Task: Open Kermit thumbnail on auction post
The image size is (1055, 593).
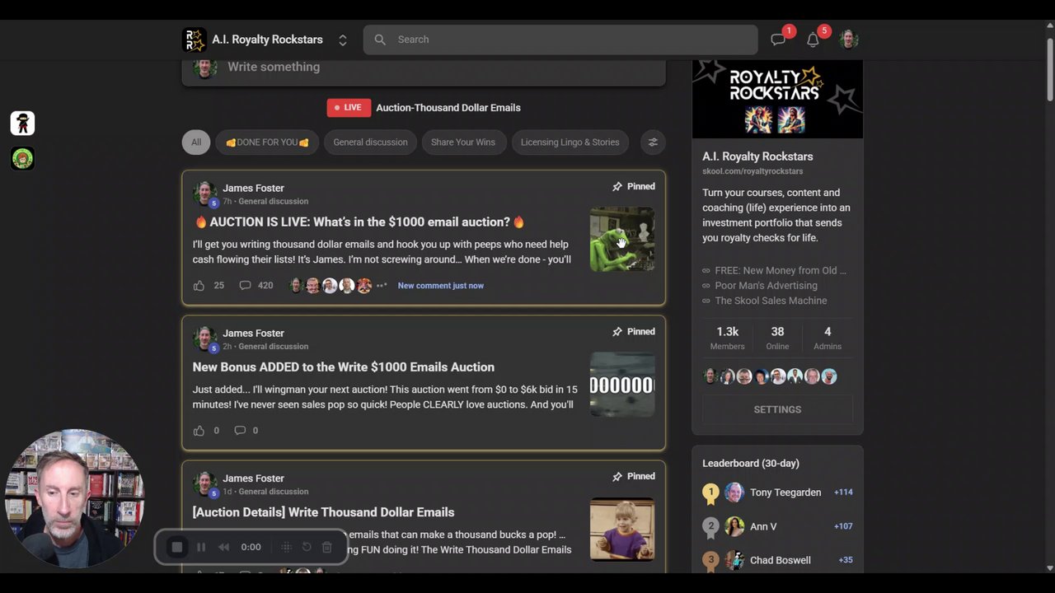Action: pyautogui.click(x=622, y=239)
